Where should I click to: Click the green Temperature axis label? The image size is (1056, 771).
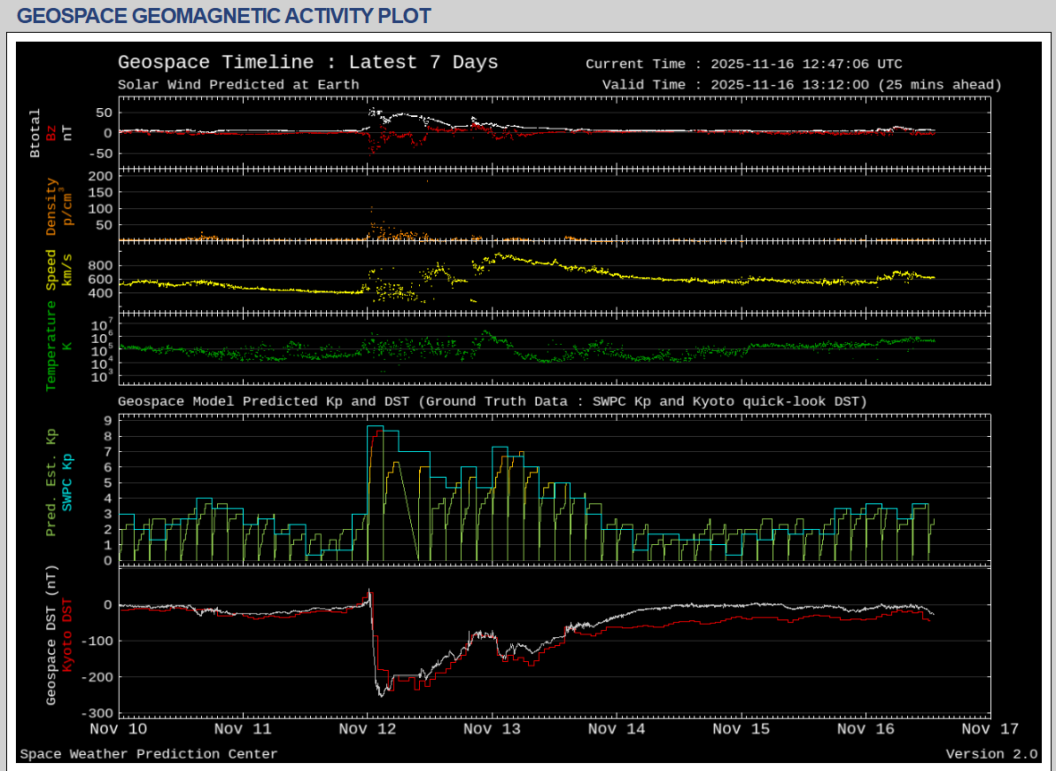[x=51, y=346]
